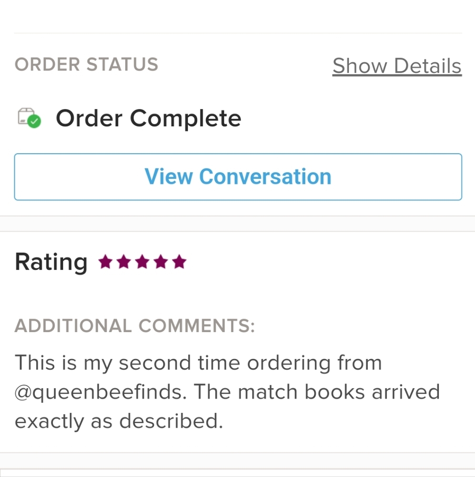Select the third rating star
The width and height of the screenshot is (475, 477).
click(x=142, y=262)
